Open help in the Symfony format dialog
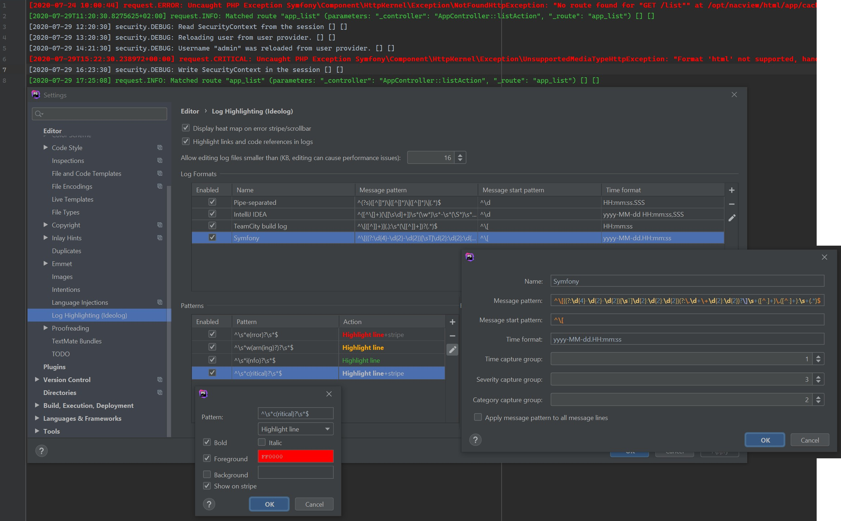The width and height of the screenshot is (841, 521). click(x=475, y=440)
